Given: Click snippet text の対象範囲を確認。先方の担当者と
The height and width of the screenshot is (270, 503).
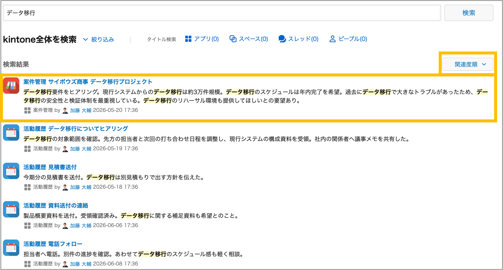Looking at the screenshot, I should click(97, 139).
